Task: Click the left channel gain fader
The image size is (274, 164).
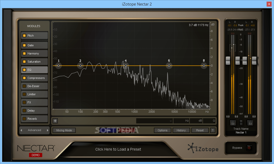Action: (x=228, y=61)
